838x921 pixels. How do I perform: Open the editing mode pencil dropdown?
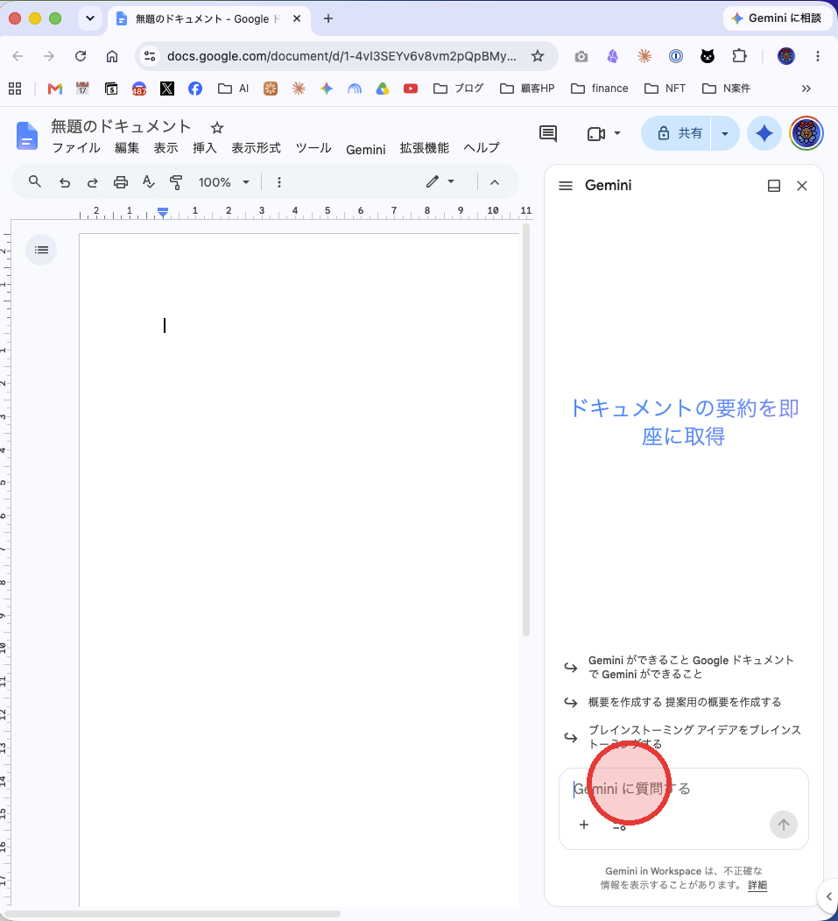(x=440, y=182)
